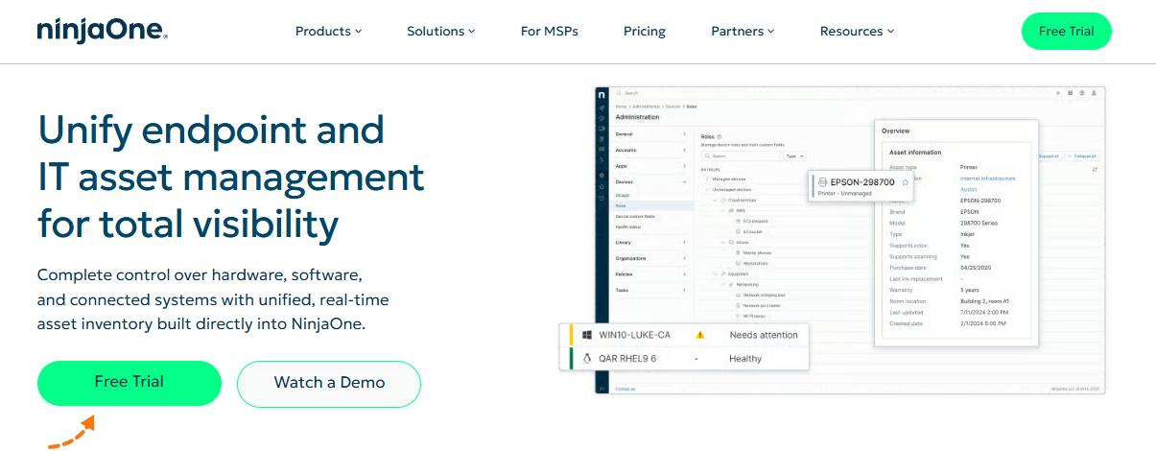The image size is (1156, 451).
Task: Click the Watch a Demo button
Action: (x=329, y=383)
